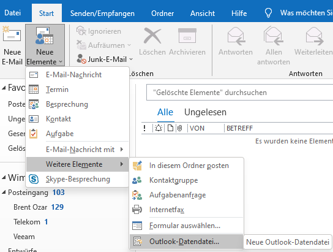Open the Brent Ozar folder
This screenshot has height=252, width=333.
tap(31, 207)
